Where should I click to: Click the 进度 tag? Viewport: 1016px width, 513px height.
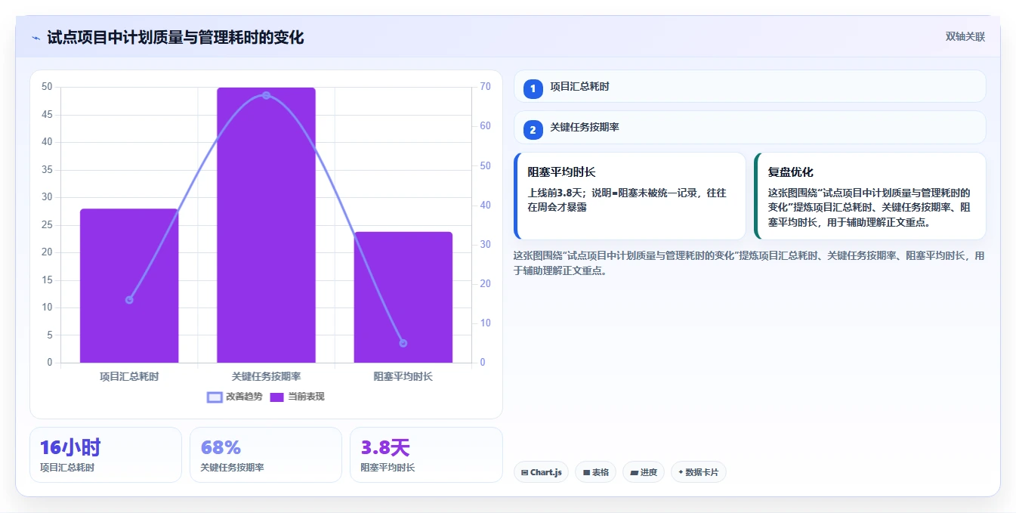tap(644, 472)
